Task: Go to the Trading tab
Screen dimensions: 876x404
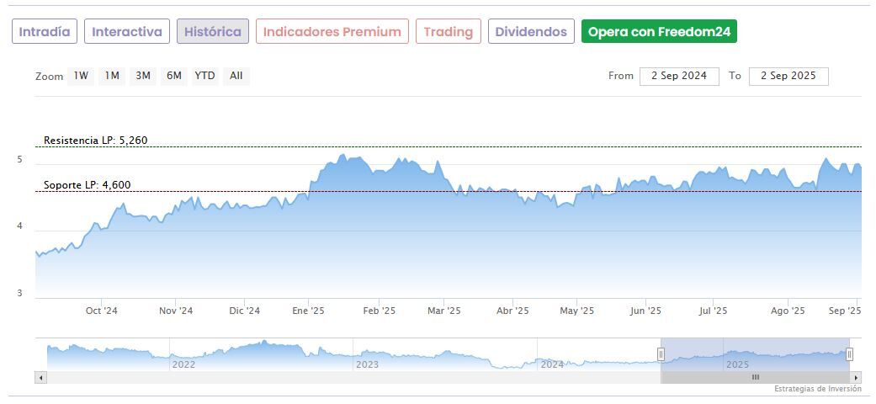Action: [x=449, y=32]
